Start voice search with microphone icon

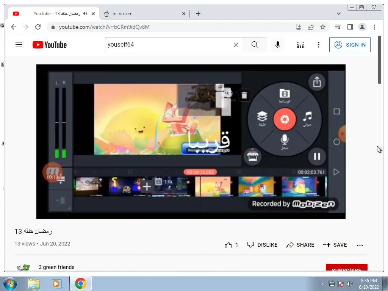[x=278, y=45]
